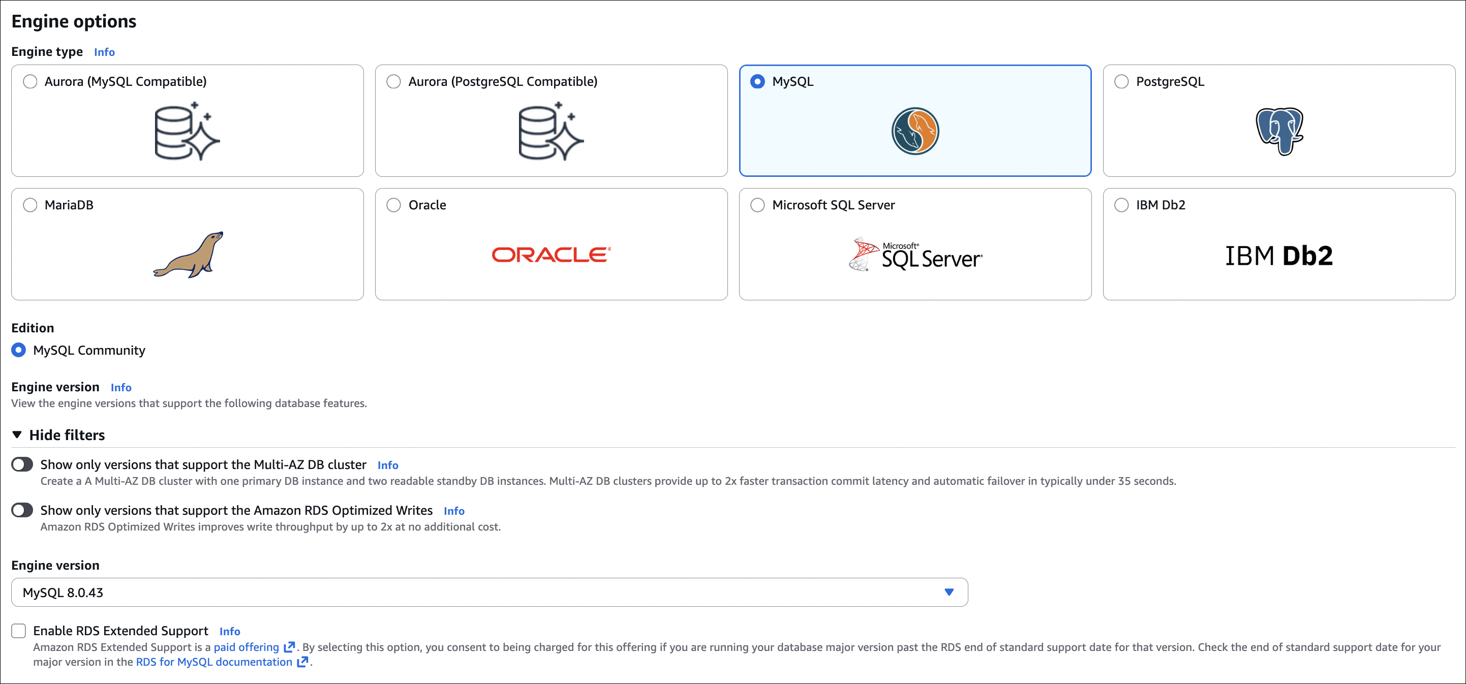Viewport: 1466px width, 684px height.
Task: Click Info next to Engine type
Action: 104,52
